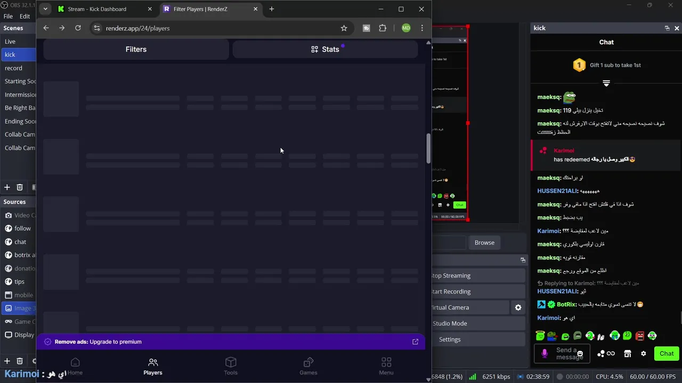Open chat settings gear icon
Image resolution: width=682 pixels, height=383 pixels.
[x=644, y=354]
